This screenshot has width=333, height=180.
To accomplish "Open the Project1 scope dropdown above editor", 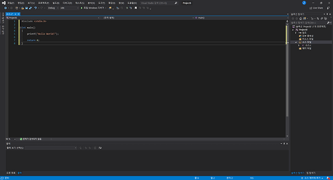I will [53, 18].
